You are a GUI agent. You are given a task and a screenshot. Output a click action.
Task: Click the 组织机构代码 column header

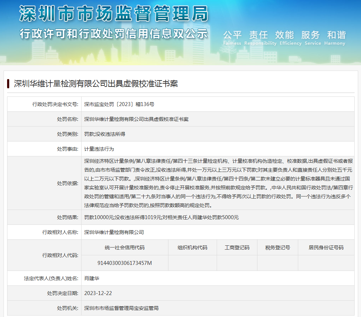coord(192,248)
